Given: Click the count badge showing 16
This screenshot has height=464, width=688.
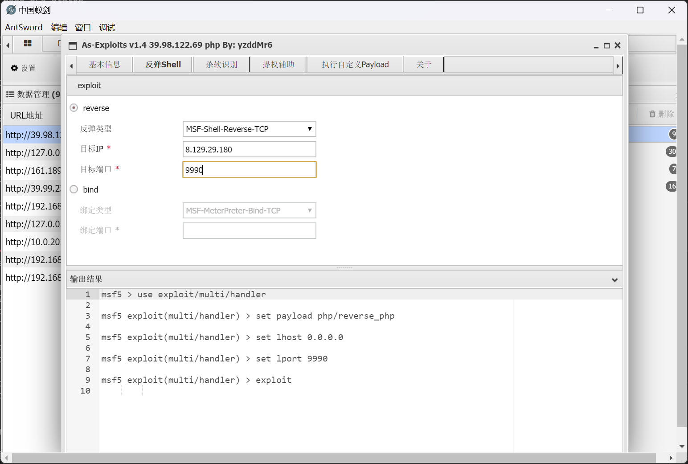Looking at the screenshot, I should coord(672,186).
